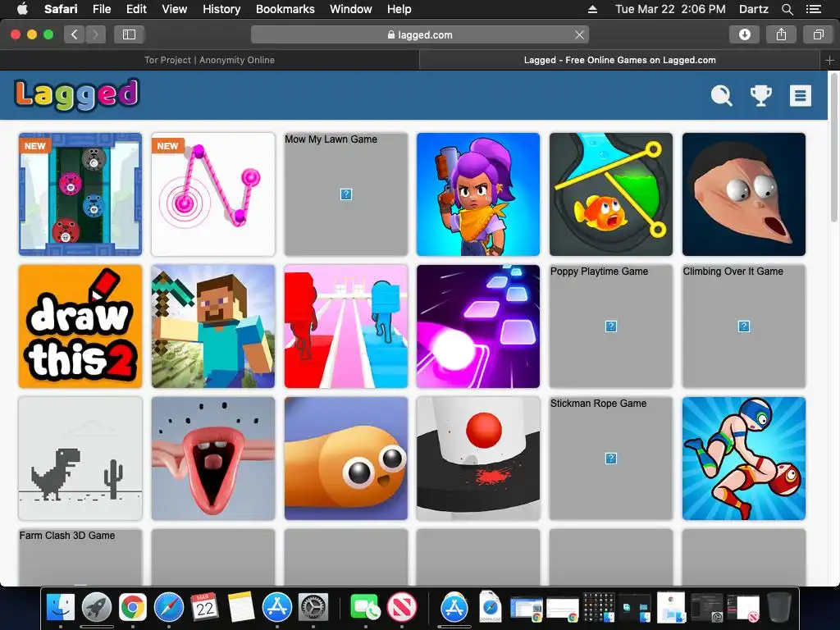Open the red and blue runners game
The image size is (840, 630).
345,326
